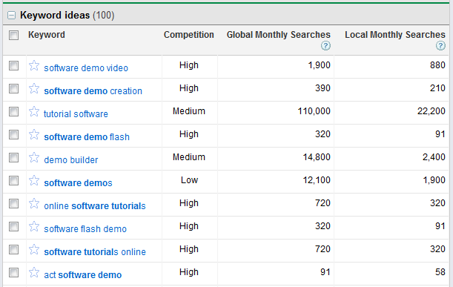Image resolution: width=453 pixels, height=287 pixels.
Task: Star the 'demo builder' keyword
Action: 34,157
